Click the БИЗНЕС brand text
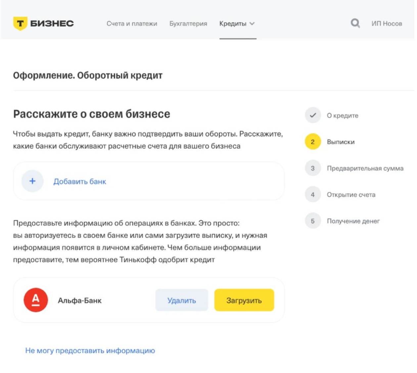Image resolution: width=417 pixels, height=373 pixels. [52, 24]
